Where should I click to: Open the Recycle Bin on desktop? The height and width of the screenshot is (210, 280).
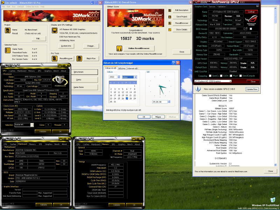click(x=273, y=200)
